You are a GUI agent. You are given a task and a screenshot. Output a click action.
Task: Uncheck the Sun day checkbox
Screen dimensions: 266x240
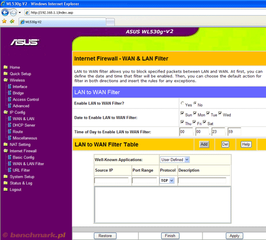182,113
